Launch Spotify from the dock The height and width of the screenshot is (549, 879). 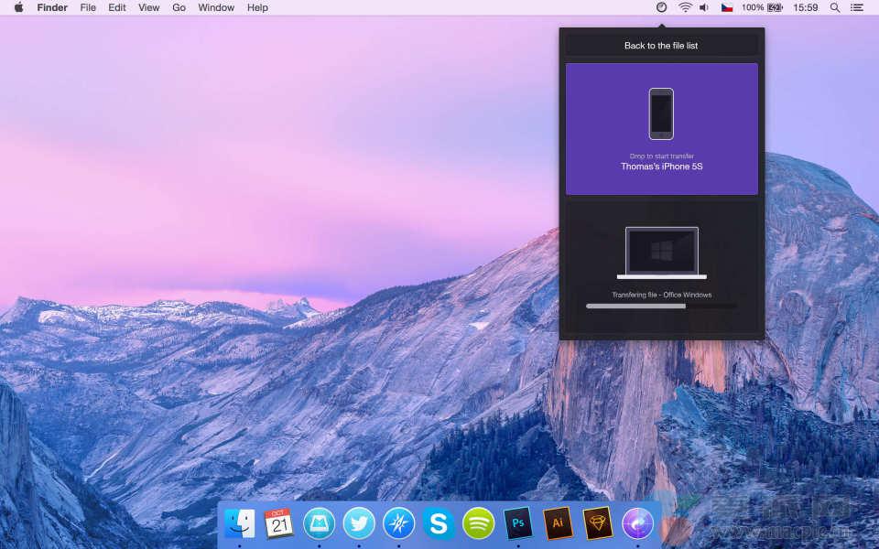click(478, 523)
